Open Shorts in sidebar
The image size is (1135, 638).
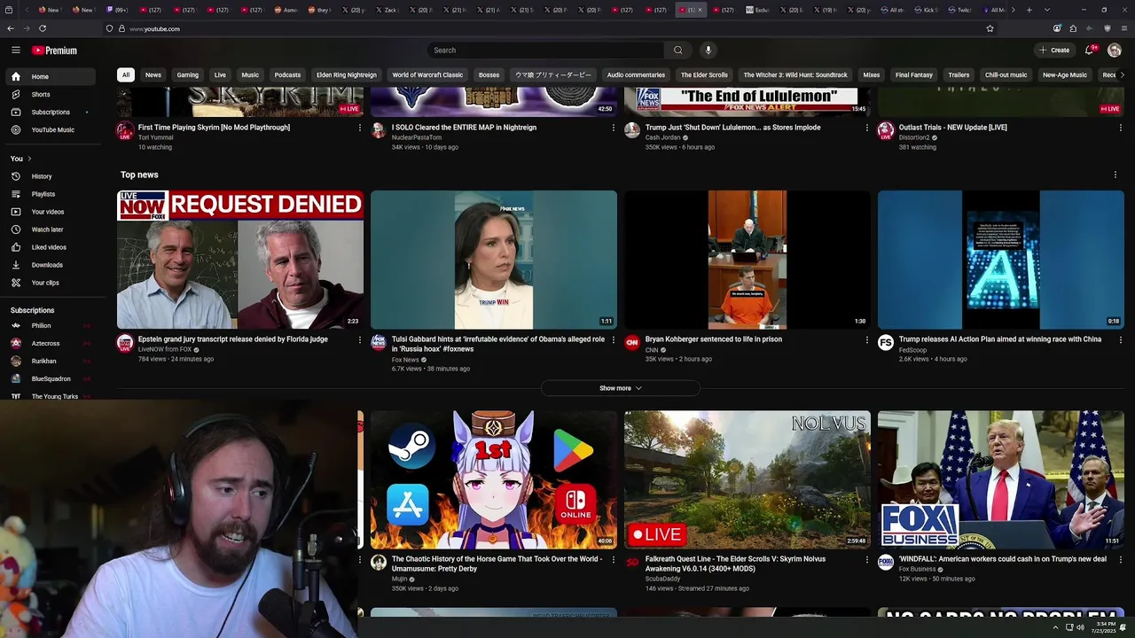(50, 94)
